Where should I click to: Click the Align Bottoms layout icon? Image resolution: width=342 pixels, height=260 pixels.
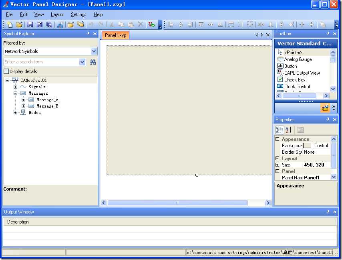(x=220, y=25)
